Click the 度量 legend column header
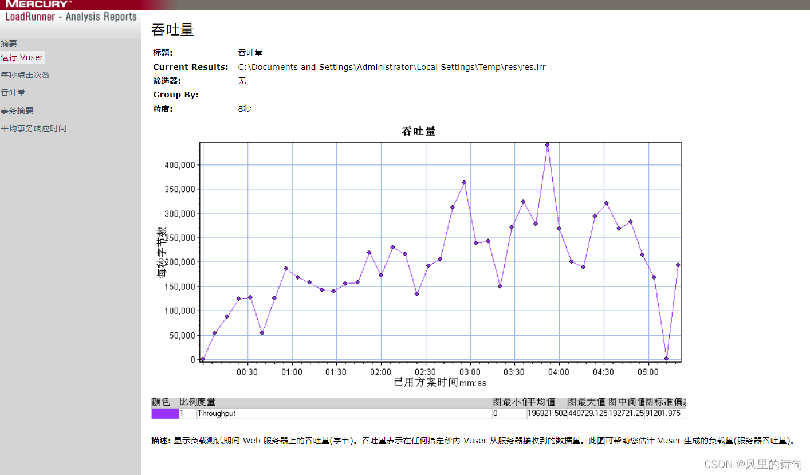Screen dimensions: 810x475 [x=206, y=403]
